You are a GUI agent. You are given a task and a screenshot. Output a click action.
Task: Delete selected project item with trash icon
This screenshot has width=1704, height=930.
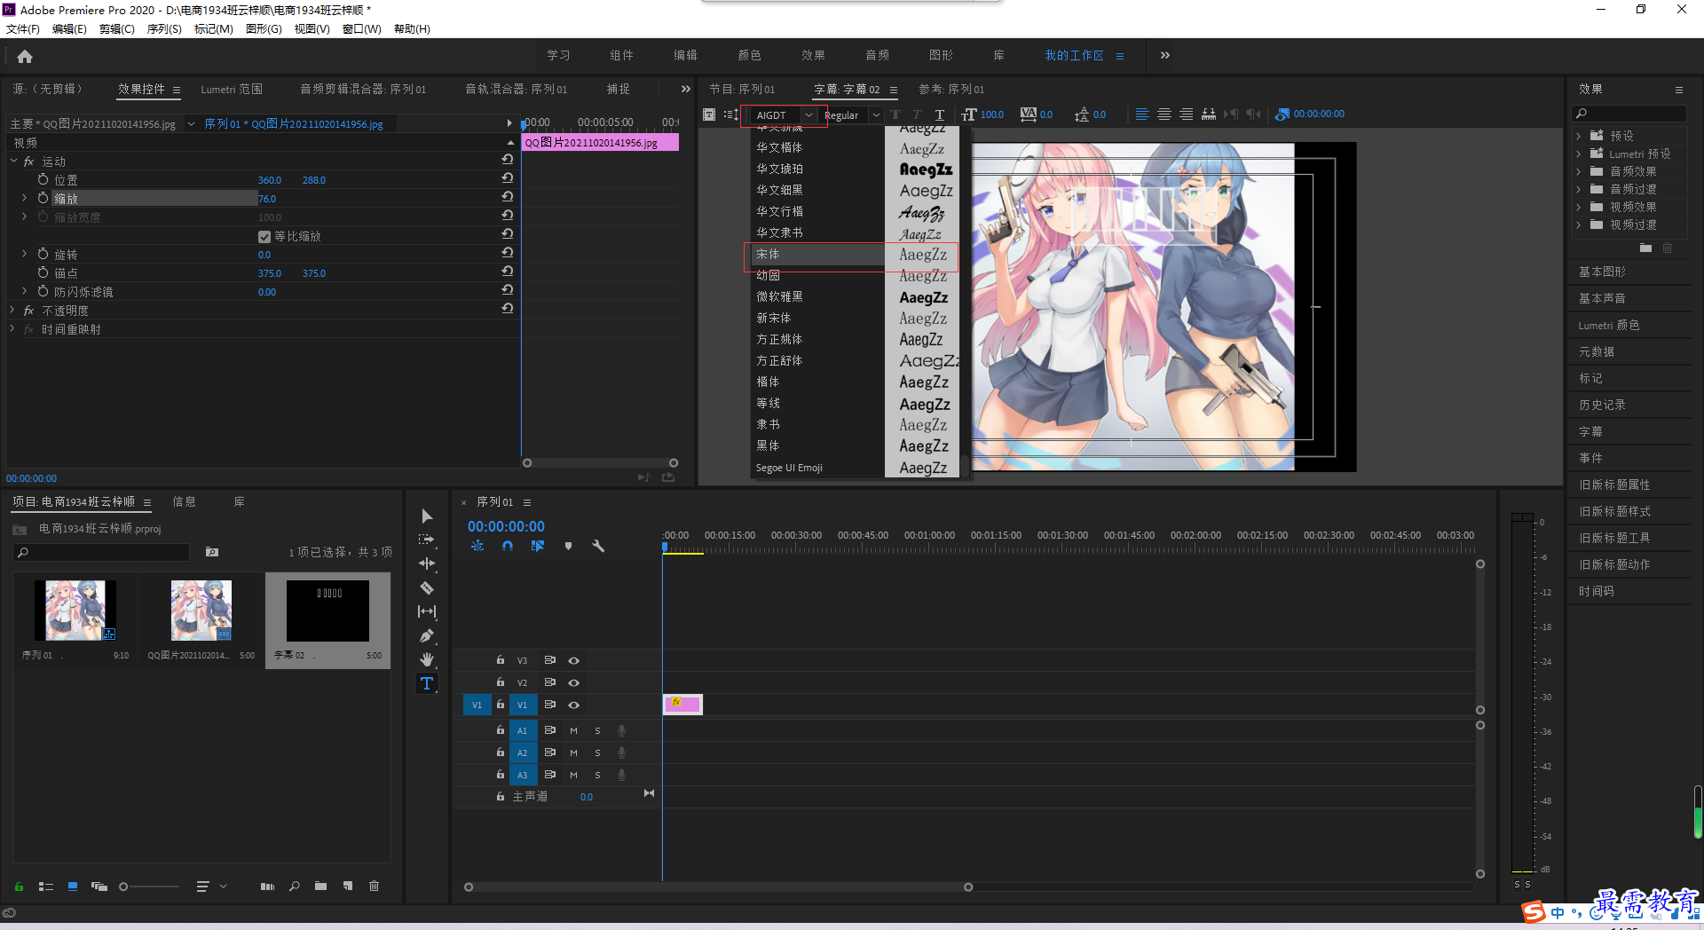(x=374, y=886)
